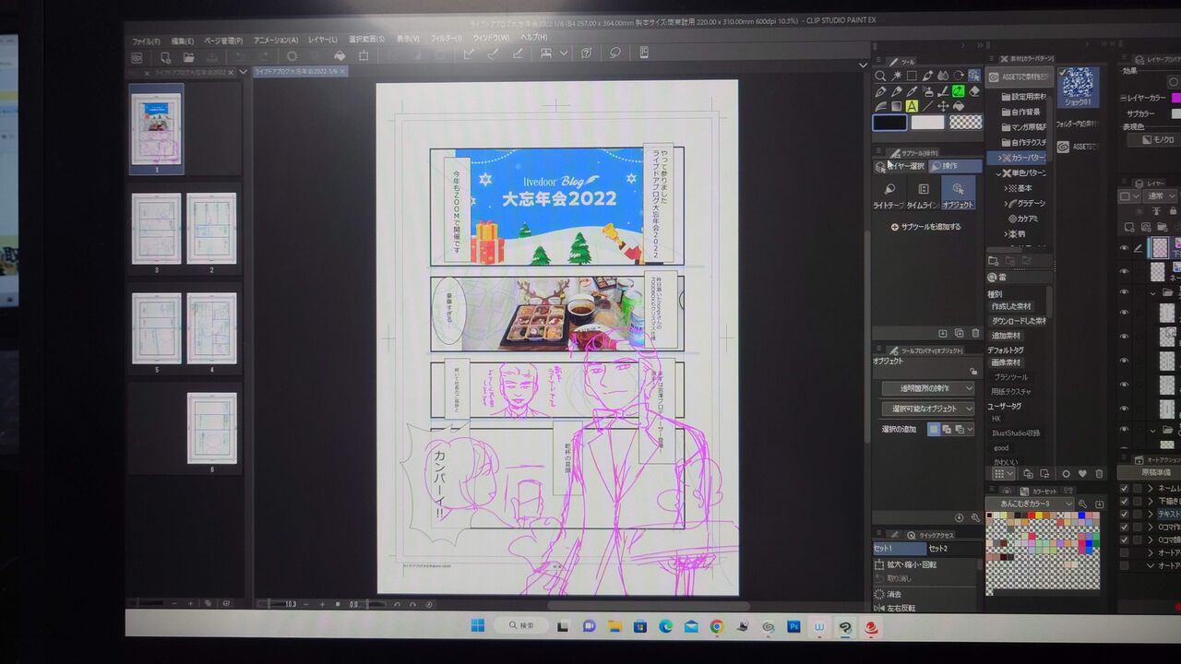Open Photoshop from the taskbar
The width and height of the screenshot is (1181, 664).
(793, 627)
